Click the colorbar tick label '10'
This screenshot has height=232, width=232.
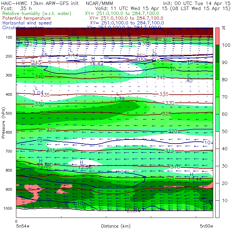[x=224, y=201]
